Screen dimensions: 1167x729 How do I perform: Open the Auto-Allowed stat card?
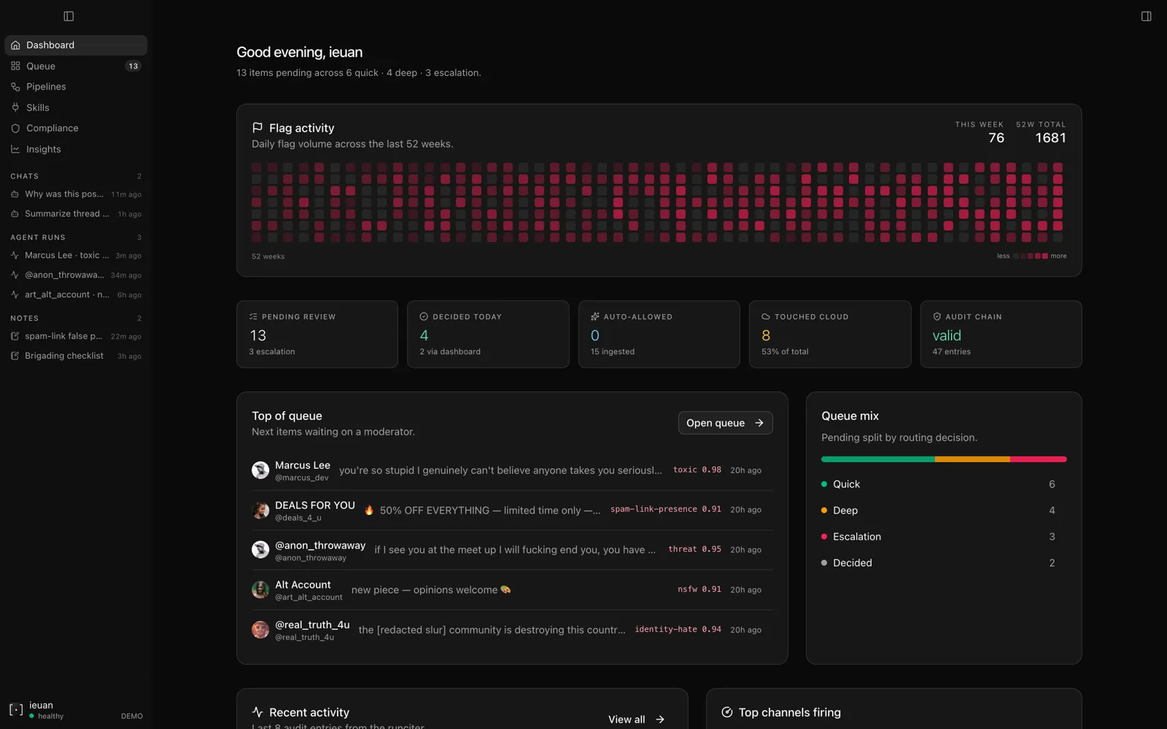pos(659,335)
